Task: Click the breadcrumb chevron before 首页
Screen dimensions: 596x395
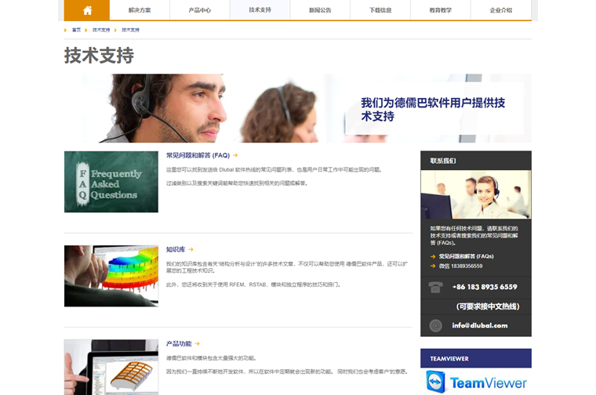Action: point(65,30)
